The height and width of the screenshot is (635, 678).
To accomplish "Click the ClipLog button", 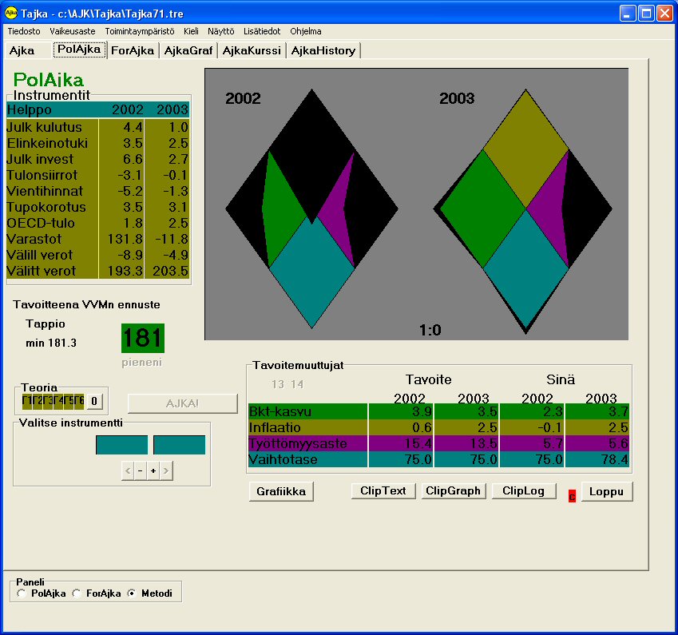I will pyautogui.click(x=524, y=491).
